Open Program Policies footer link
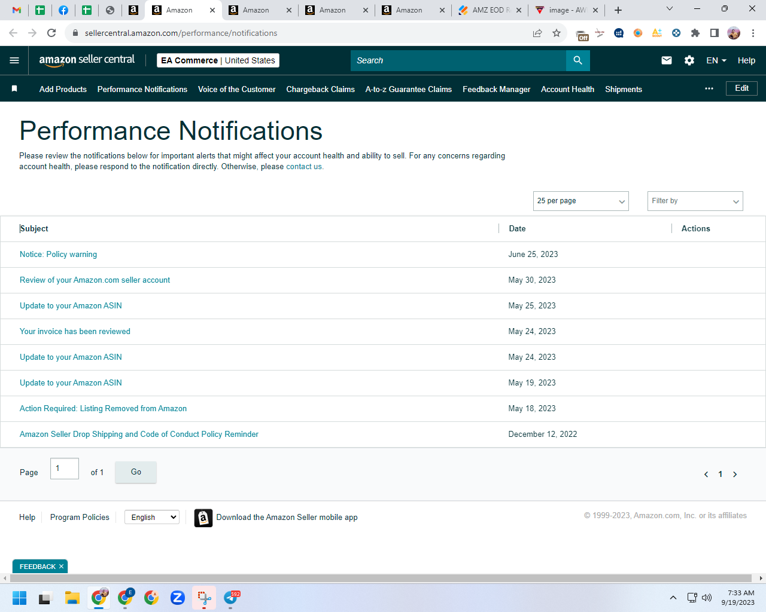766x612 pixels. 80,518
